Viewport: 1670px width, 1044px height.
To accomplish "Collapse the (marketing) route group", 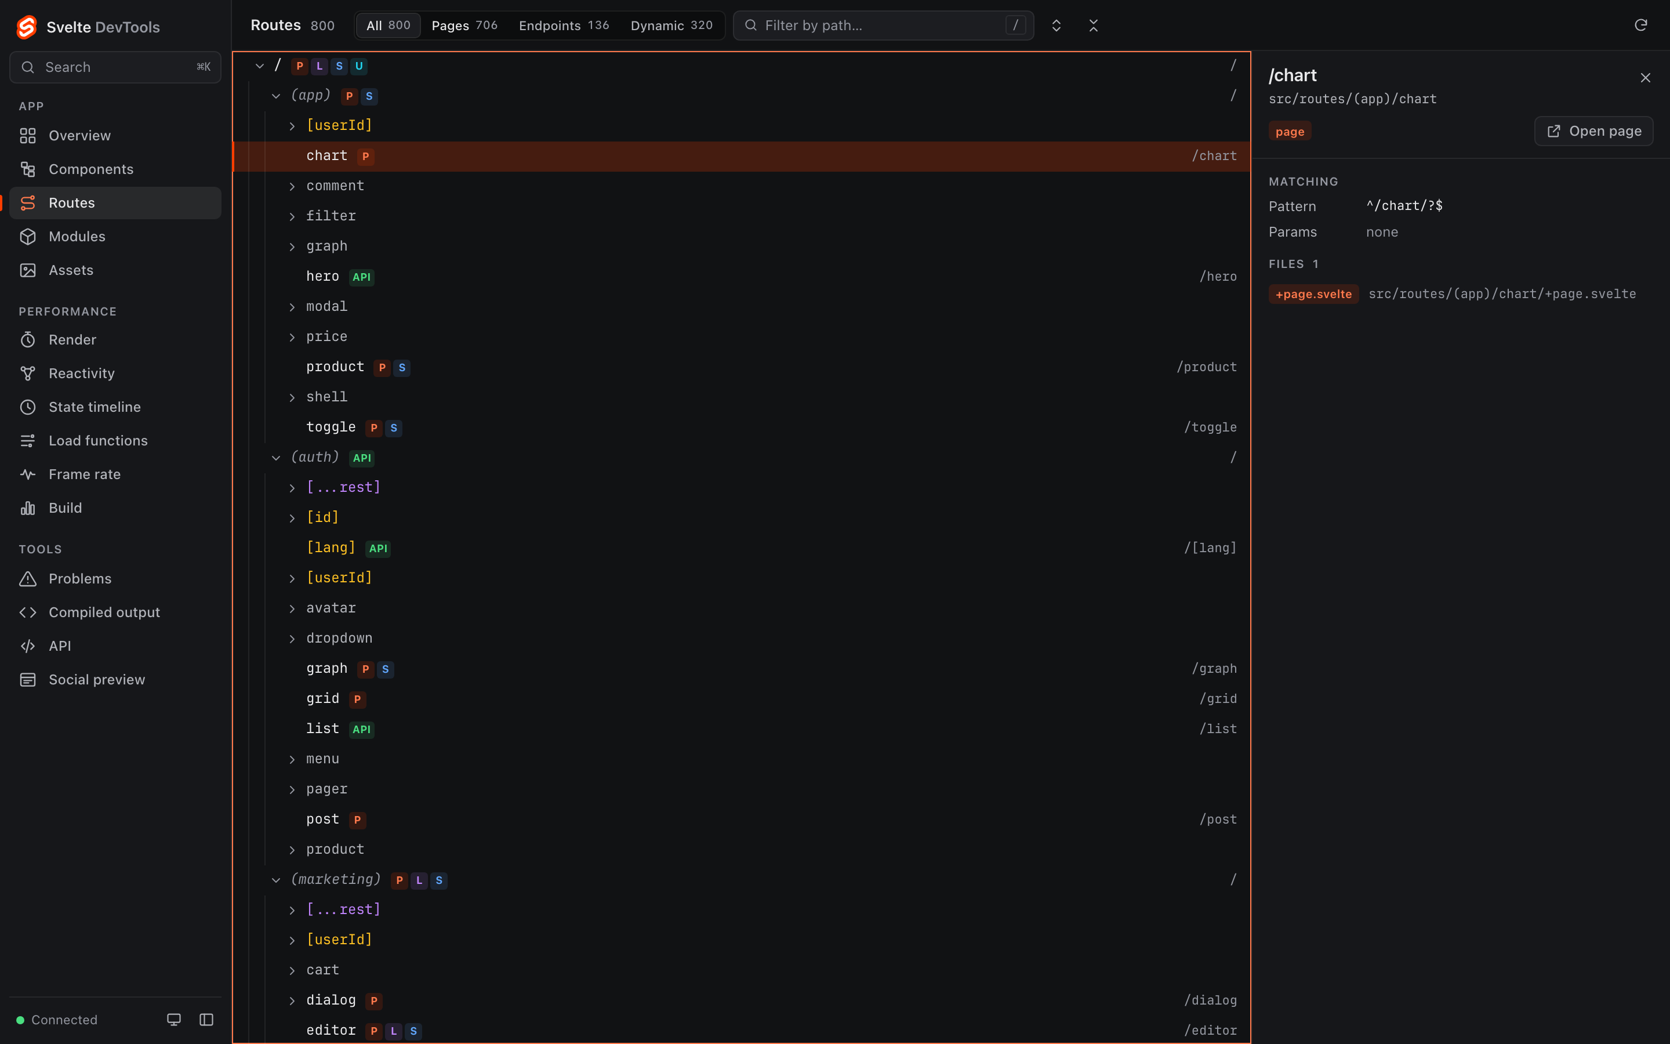I will [276, 880].
